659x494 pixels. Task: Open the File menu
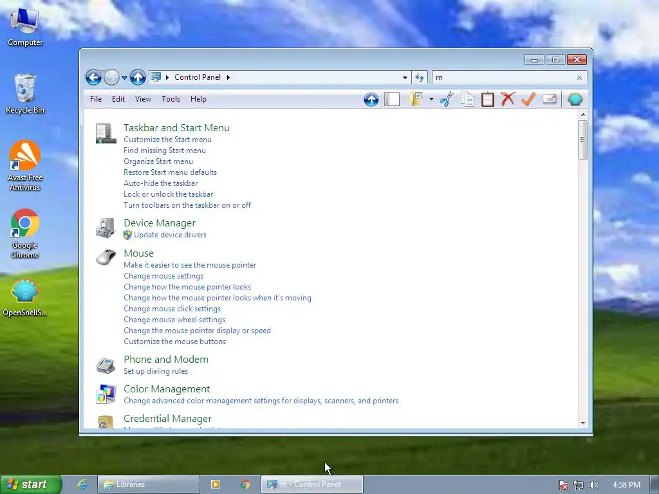coord(96,99)
